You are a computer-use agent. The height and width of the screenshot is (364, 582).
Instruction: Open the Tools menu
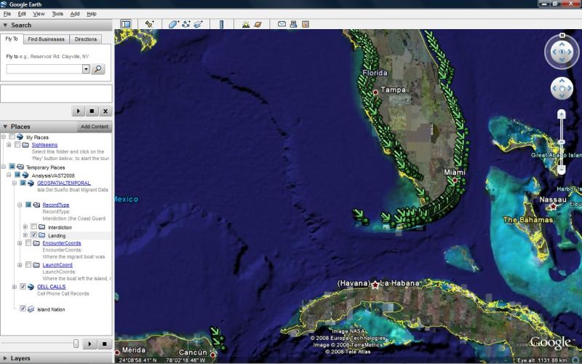click(x=57, y=14)
